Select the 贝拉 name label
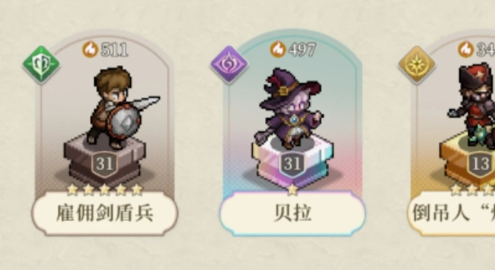 292,214
